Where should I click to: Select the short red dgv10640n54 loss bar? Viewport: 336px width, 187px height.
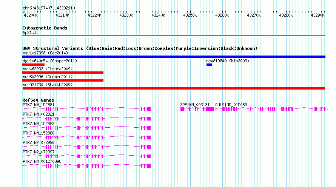34,65
